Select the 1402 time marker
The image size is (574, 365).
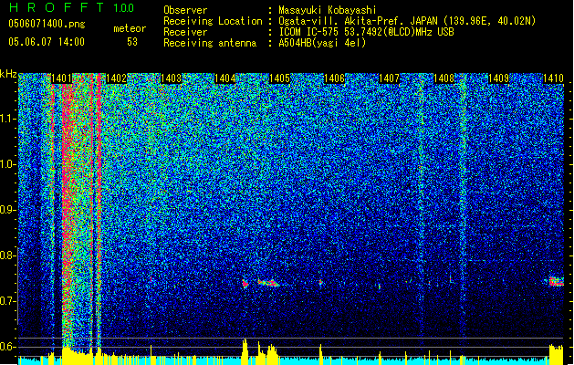[x=116, y=78]
